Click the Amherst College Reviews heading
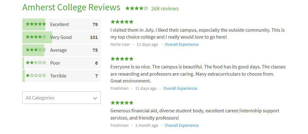Image resolution: width=308 pixels, height=134 pixels. tap(71, 7)
